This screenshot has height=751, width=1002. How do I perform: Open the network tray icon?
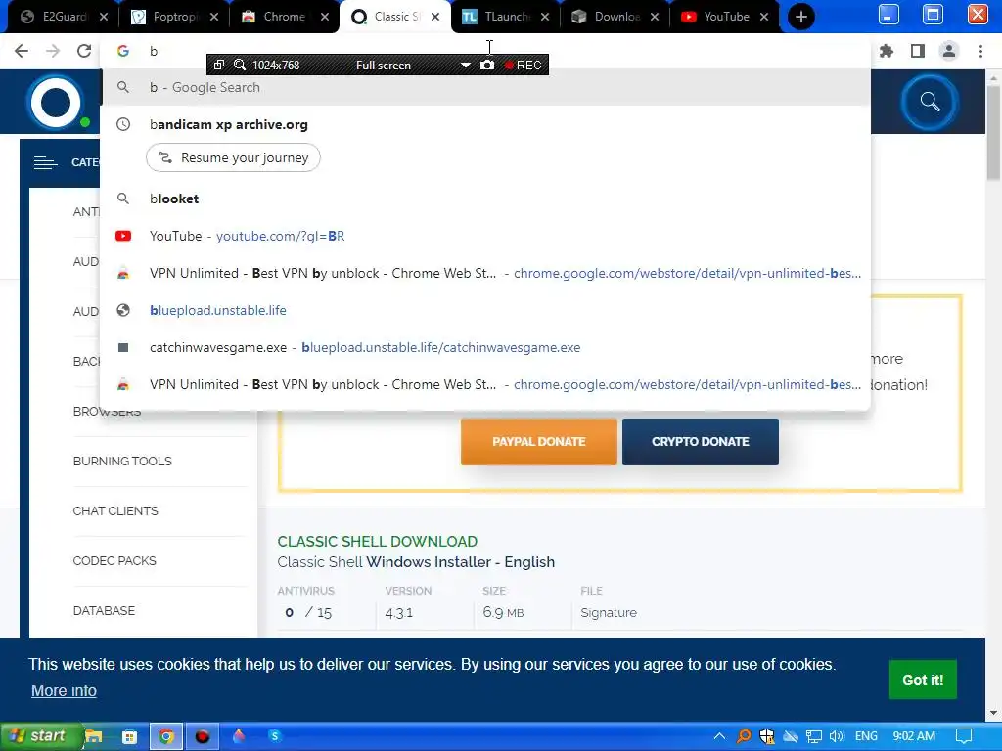pos(813,736)
